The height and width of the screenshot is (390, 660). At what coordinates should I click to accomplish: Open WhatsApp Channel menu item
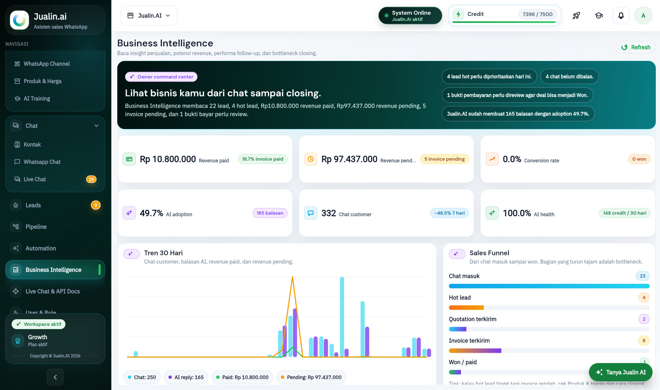click(55, 64)
